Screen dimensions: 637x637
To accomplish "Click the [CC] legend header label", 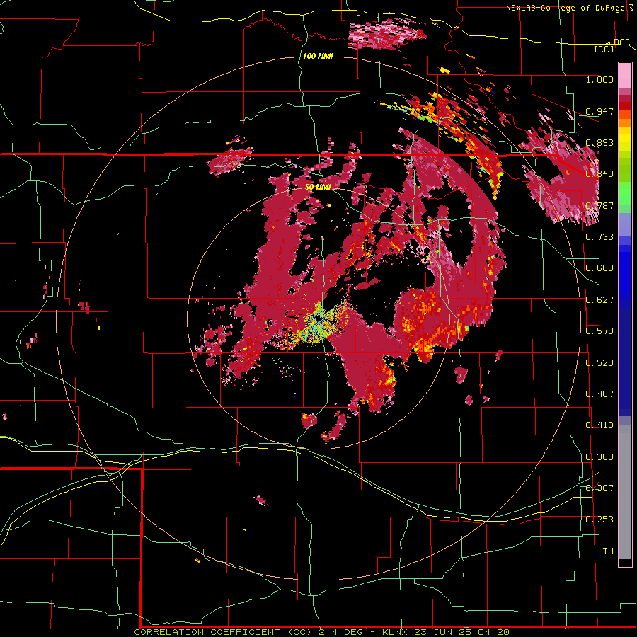I will pos(604,49).
